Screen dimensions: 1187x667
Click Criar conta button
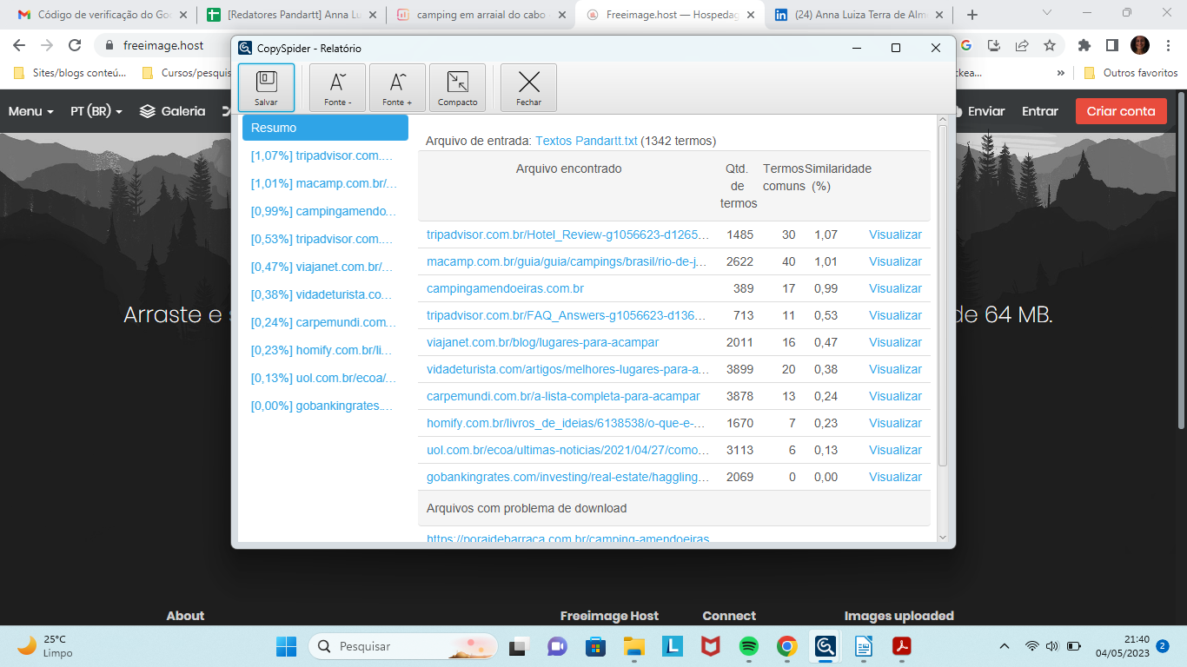pos(1121,111)
